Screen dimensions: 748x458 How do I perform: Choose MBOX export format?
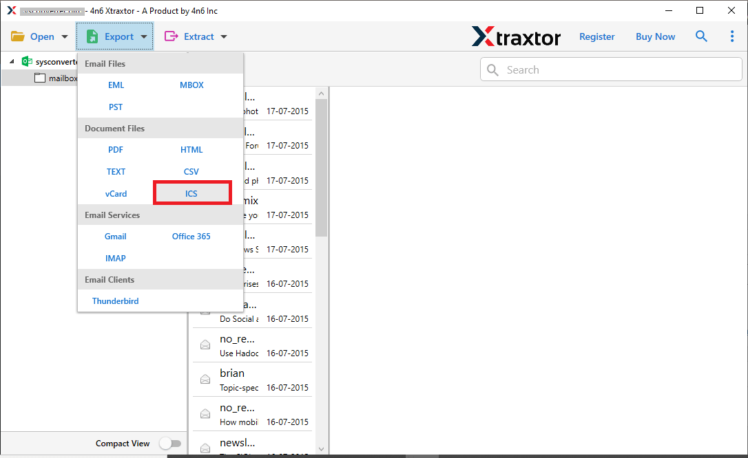(x=191, y=85)
